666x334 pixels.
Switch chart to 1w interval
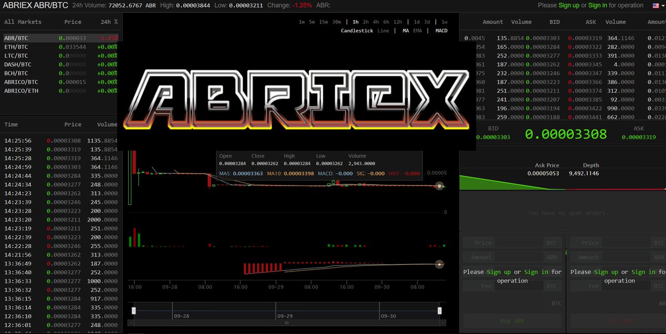[445, 22]
